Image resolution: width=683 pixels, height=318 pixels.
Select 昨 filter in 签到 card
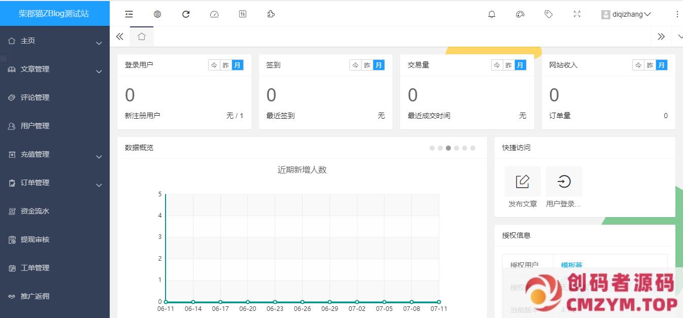(367, 65)
